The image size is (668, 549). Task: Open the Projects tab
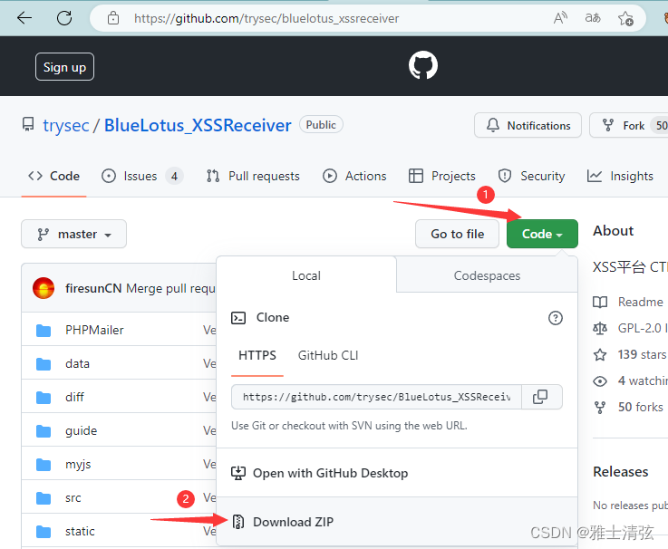(x=441, y=176)
